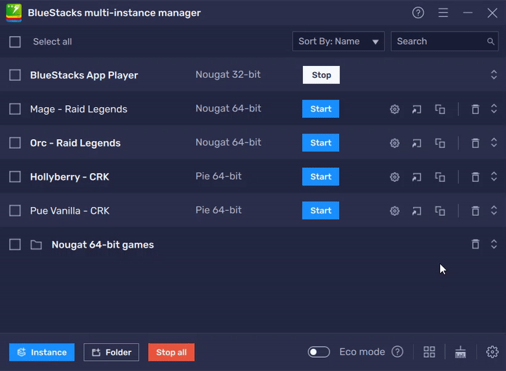This screenshot has height=371, width=506.
Task: Show Eco mode help tooltip icon
Action: pos(397,351)
